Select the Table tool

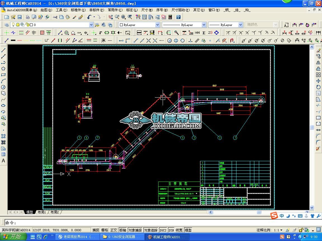coord(3,155)
